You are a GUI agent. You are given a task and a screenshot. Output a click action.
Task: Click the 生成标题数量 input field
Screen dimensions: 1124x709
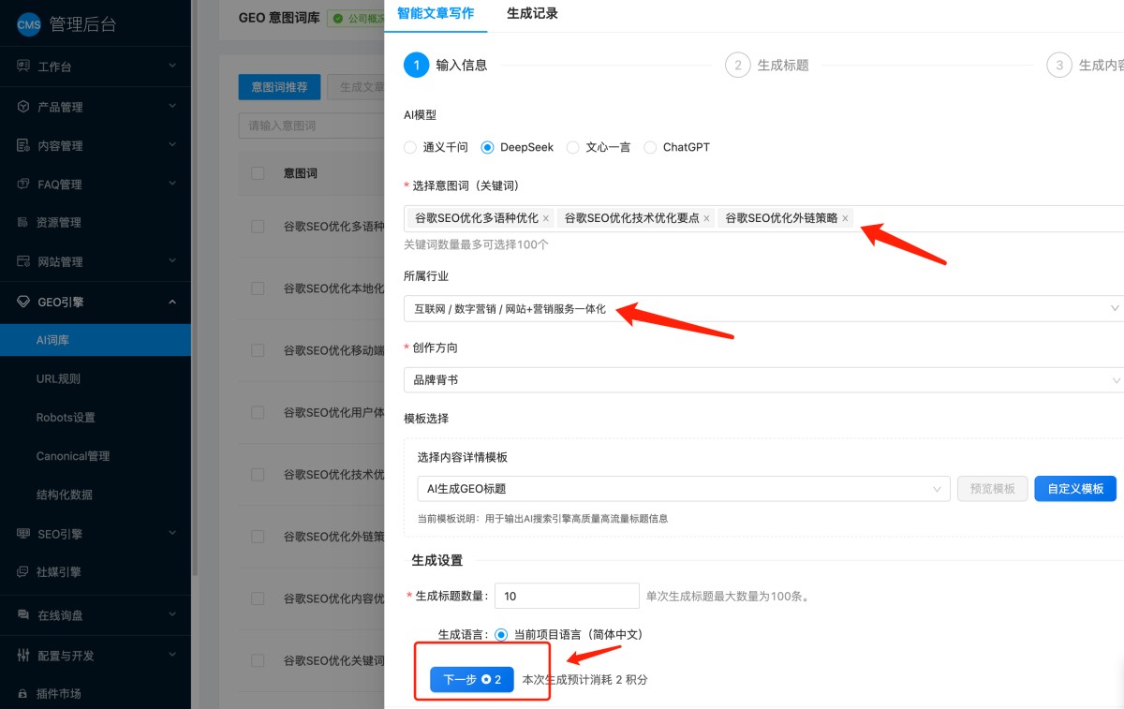(x=566, y=596)
